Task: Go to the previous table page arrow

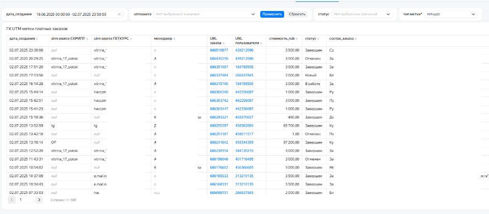Action: (11, 200)
